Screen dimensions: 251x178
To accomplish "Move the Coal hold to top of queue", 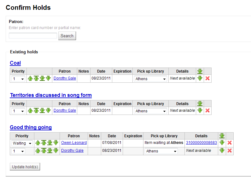I will pyautogui.click(x=36, y=78).
